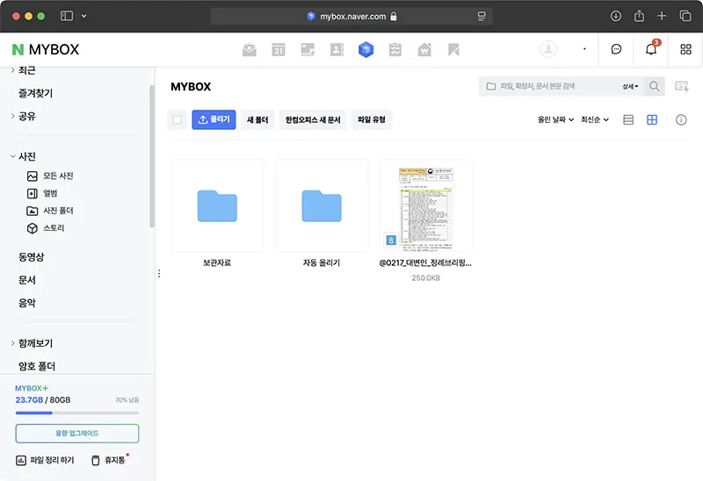The image size is (703, 481).
Task: Click the search magnifier button
Action: [x=654, y=86]
